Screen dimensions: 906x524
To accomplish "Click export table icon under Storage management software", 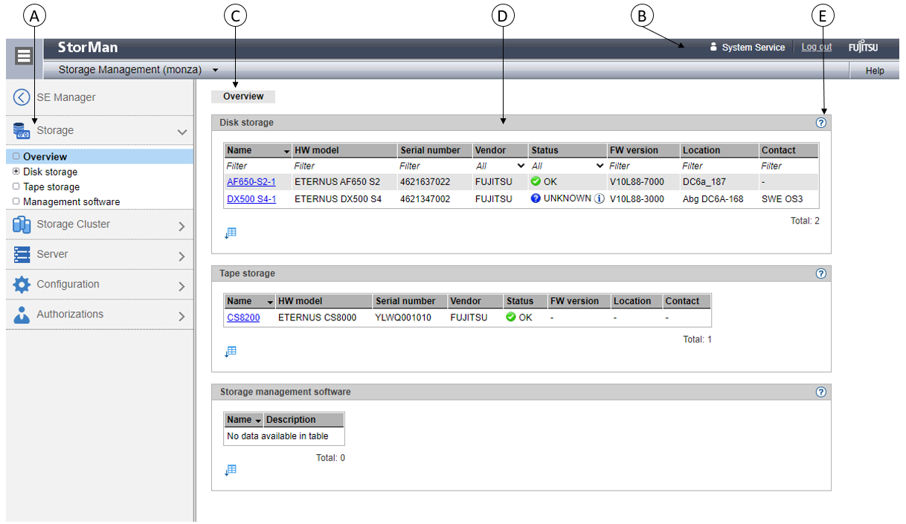I will pos(231,470).
